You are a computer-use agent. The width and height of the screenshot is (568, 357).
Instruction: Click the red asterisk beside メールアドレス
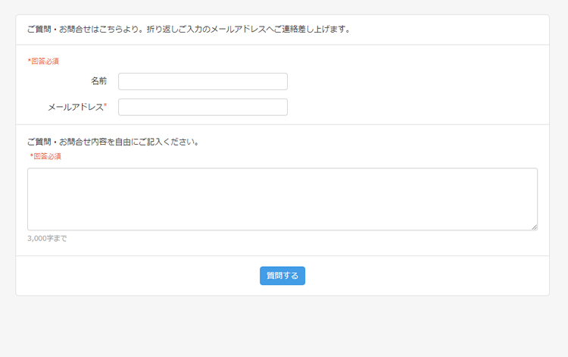106,106
